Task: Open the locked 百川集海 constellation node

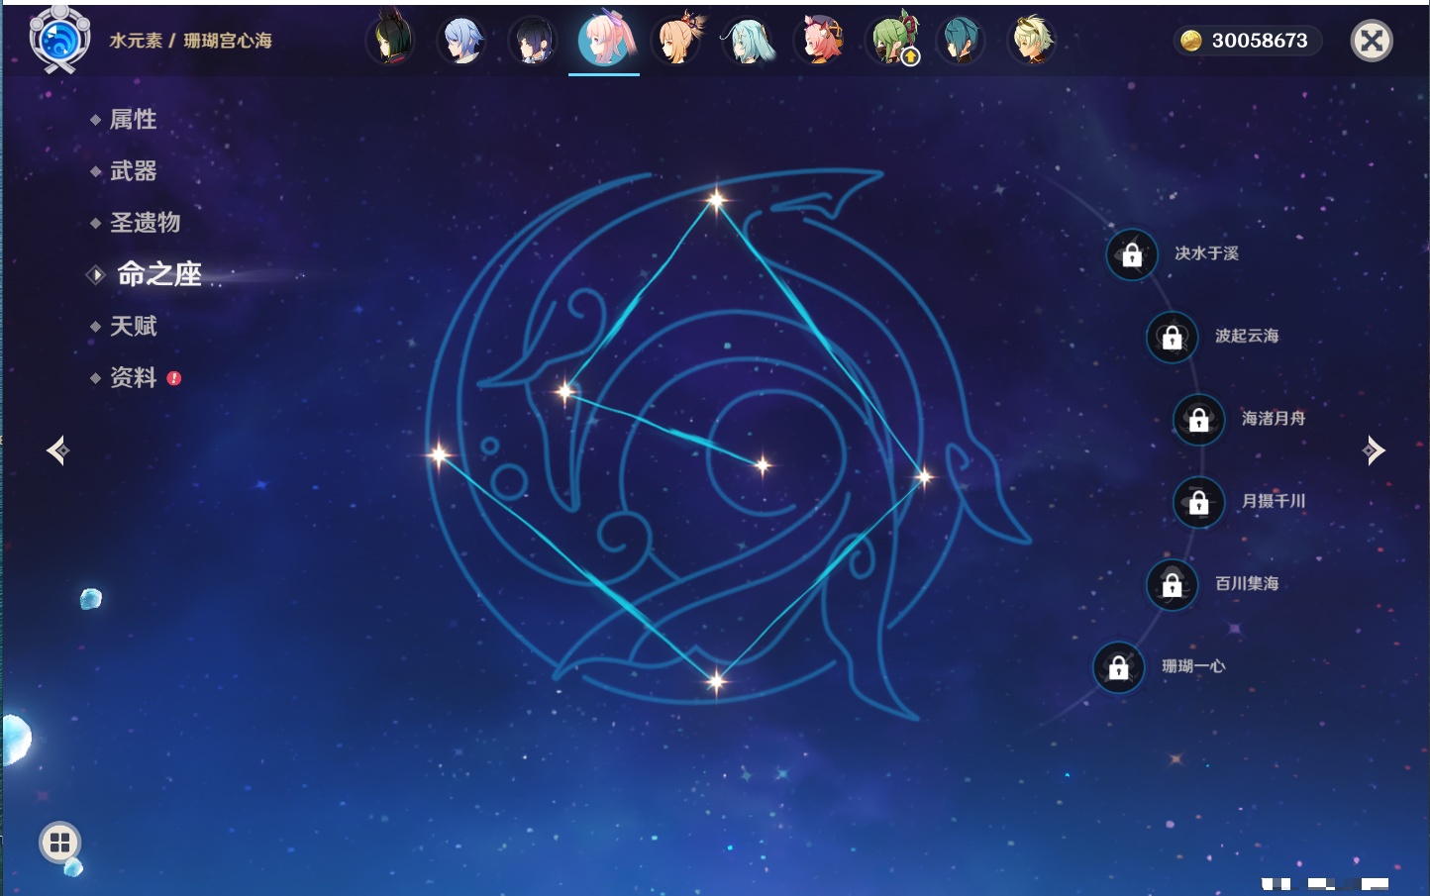Action: click(1172, 584)
